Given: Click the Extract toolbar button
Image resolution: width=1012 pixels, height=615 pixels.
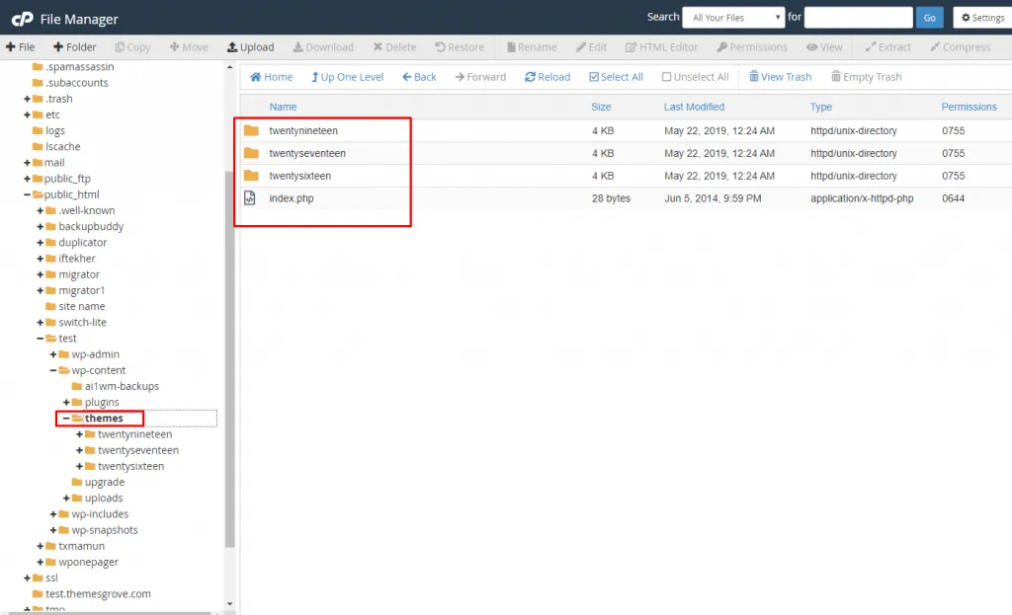Looking at the screenshot, I should (x=888, y=47).
